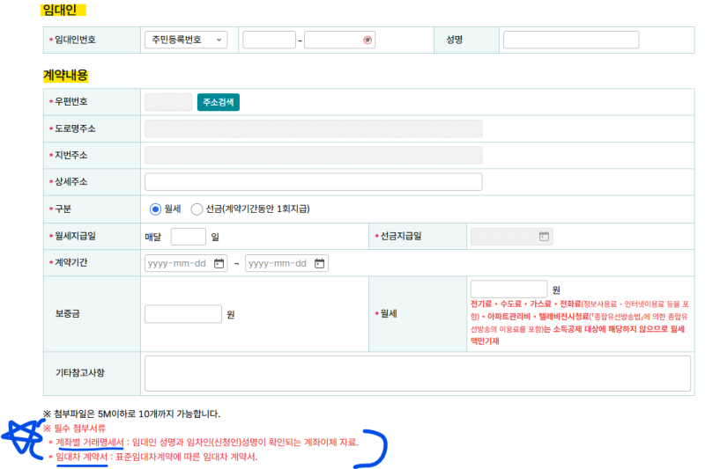Click the 기타참고사항 text area
Image resolution: width=705 pixels, height=469 pixels.
[417, 373]
